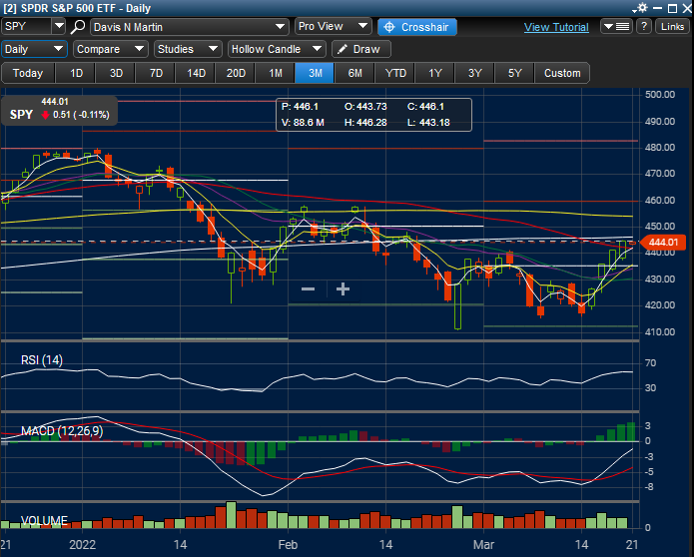694x557 pixels.
Task: Click the MACD (12,26,9) study label
Action: click(62, 431)
